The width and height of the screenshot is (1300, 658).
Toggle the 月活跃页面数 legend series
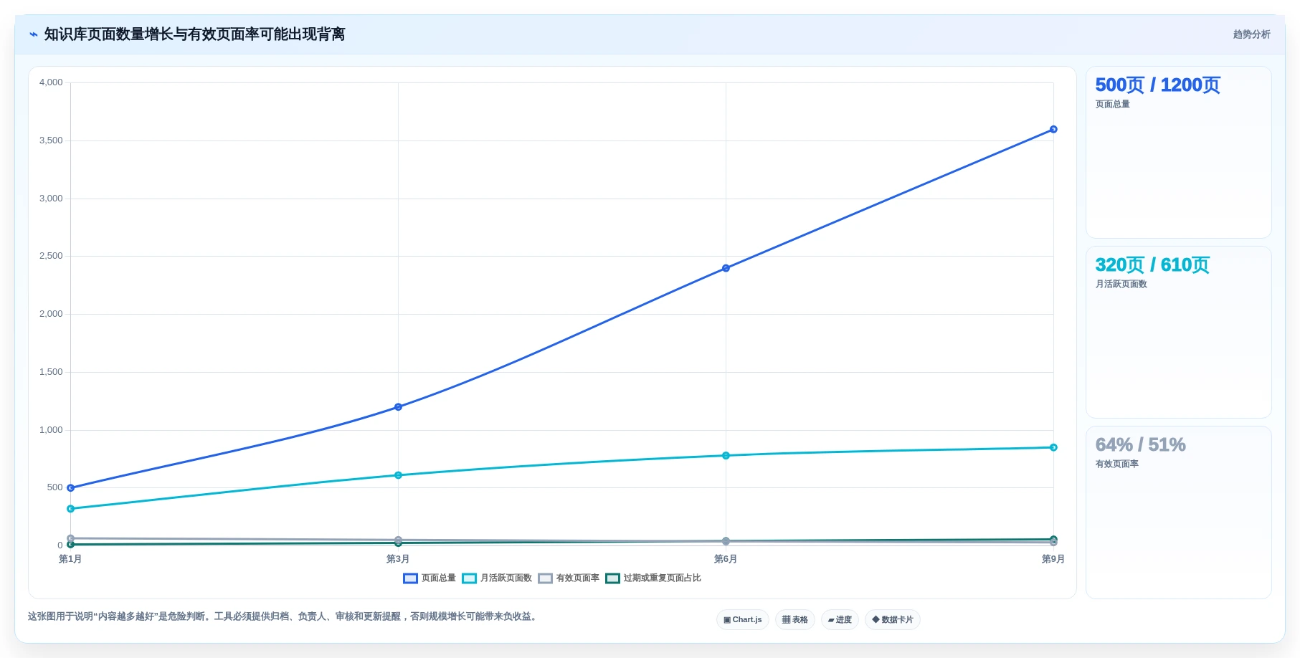497,578
